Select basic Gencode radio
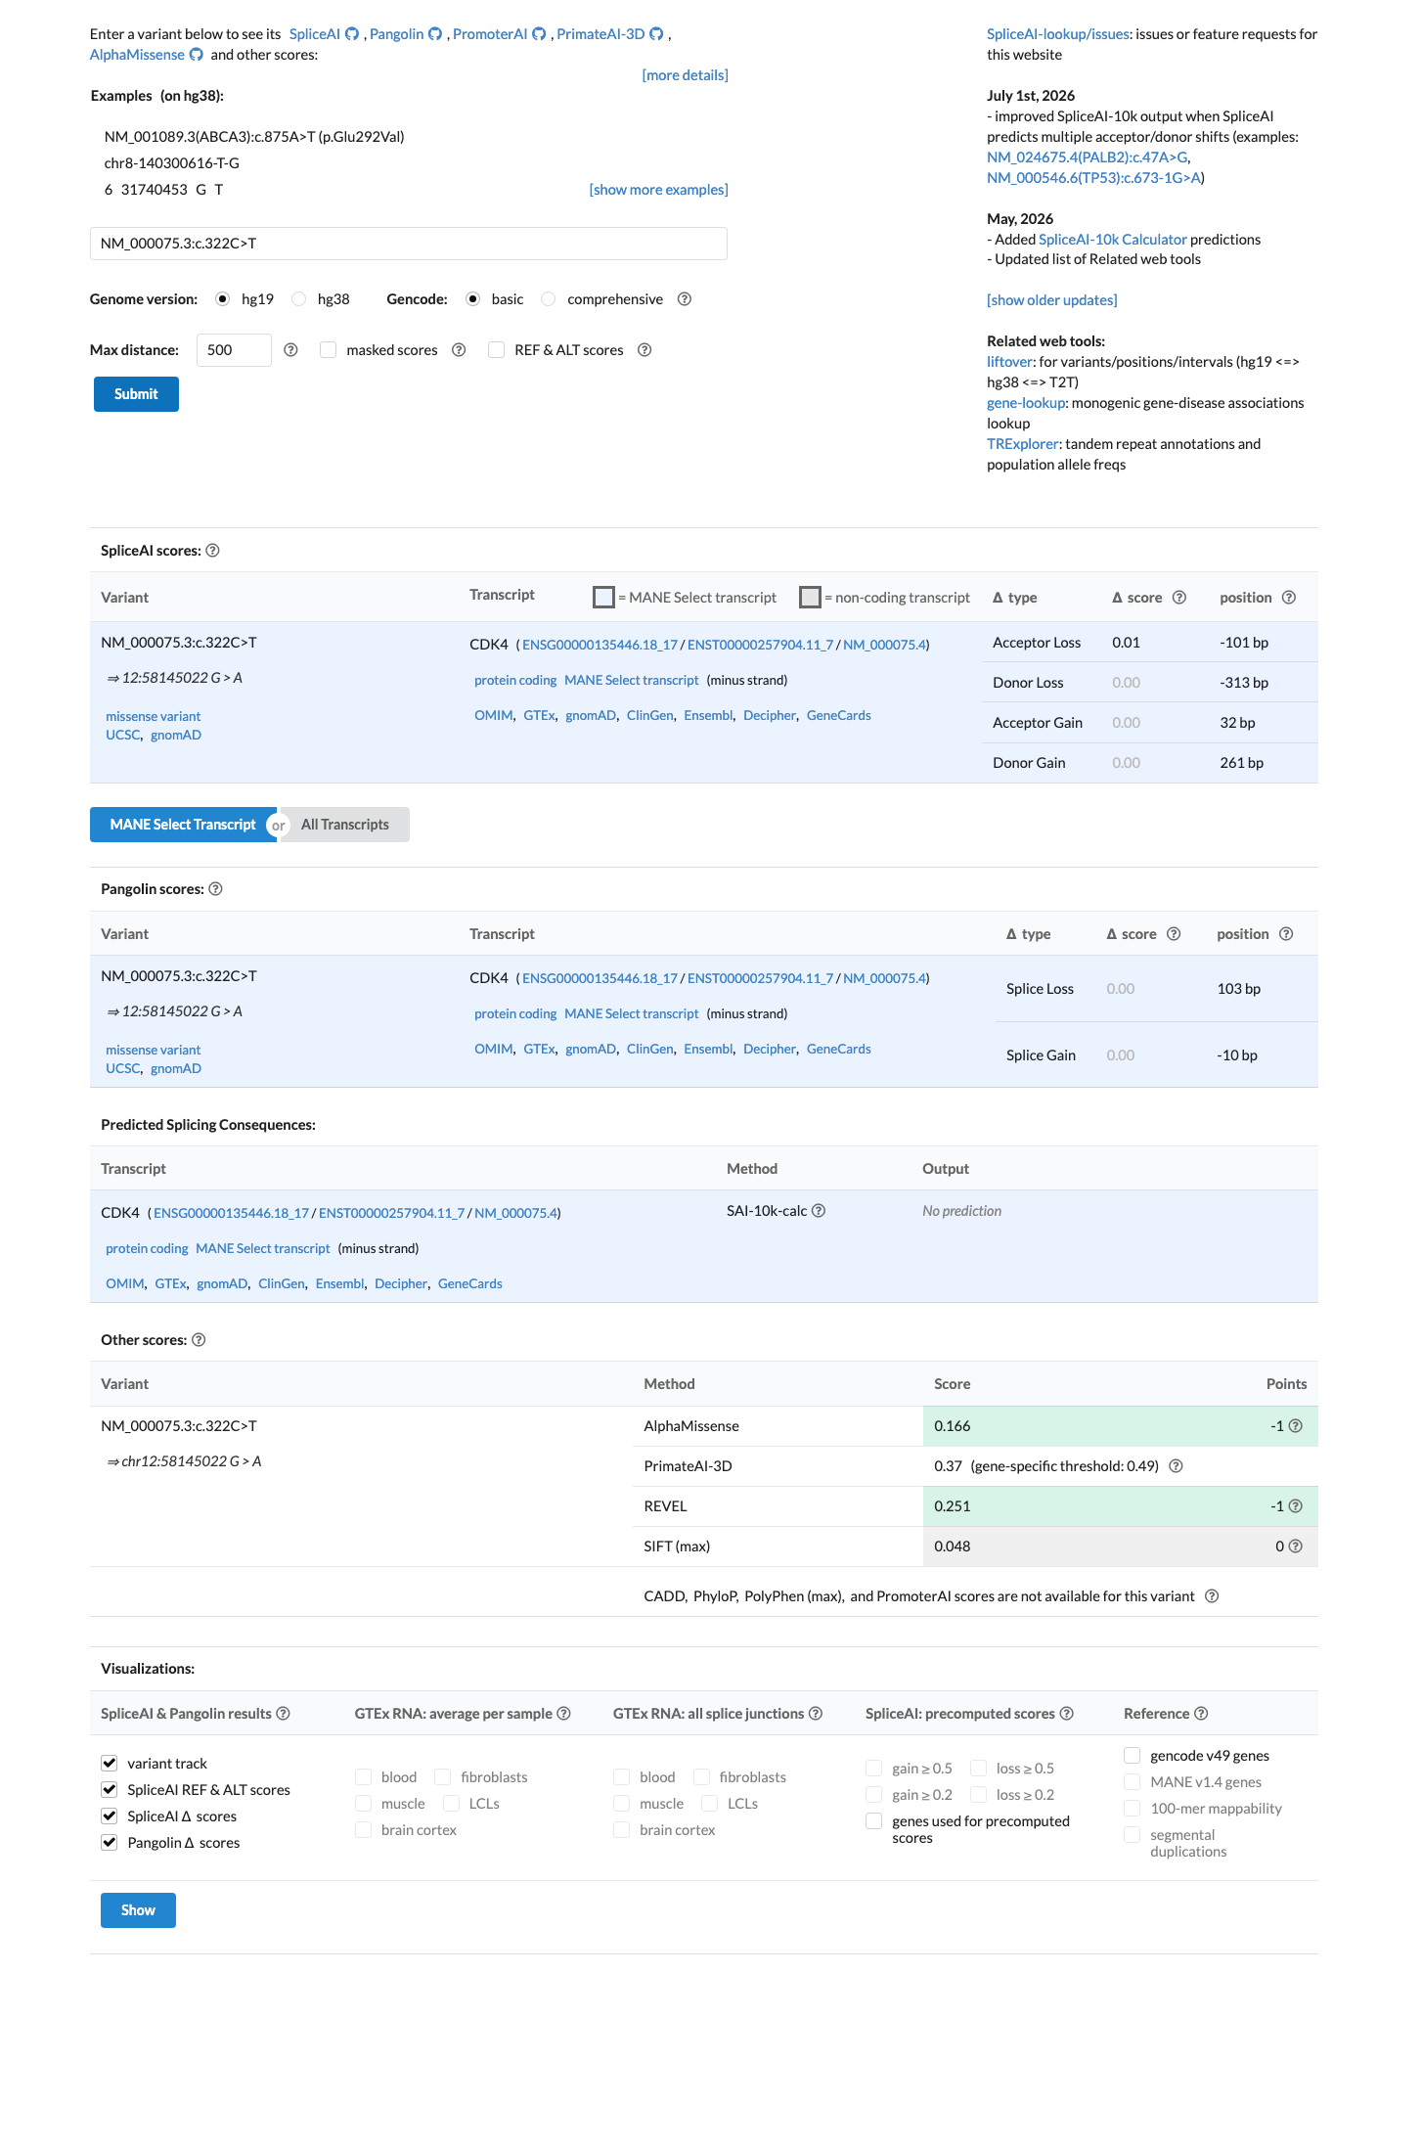This screenshot has height=2152, width=1422. coord(472,299)
